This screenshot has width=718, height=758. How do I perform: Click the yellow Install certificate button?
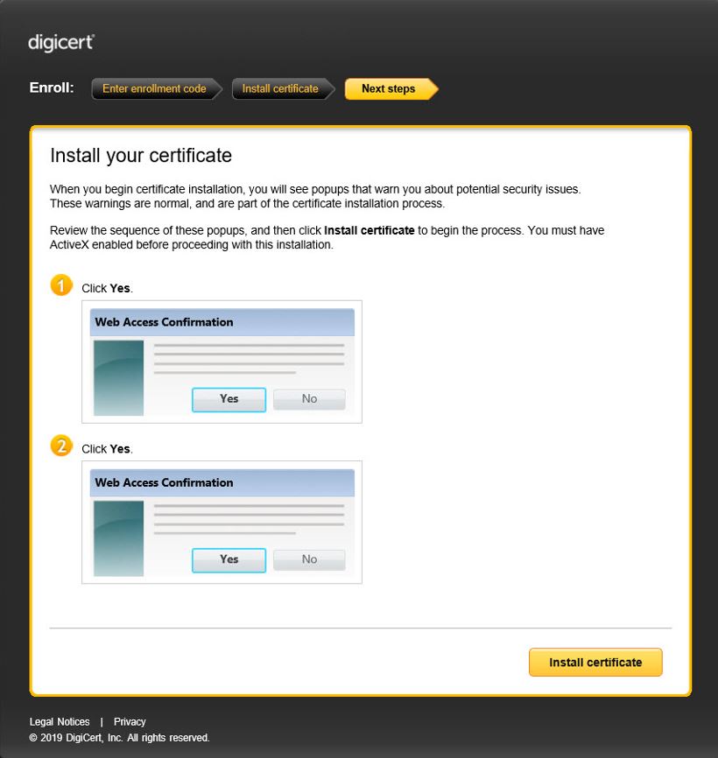click(x=595, y=663)
